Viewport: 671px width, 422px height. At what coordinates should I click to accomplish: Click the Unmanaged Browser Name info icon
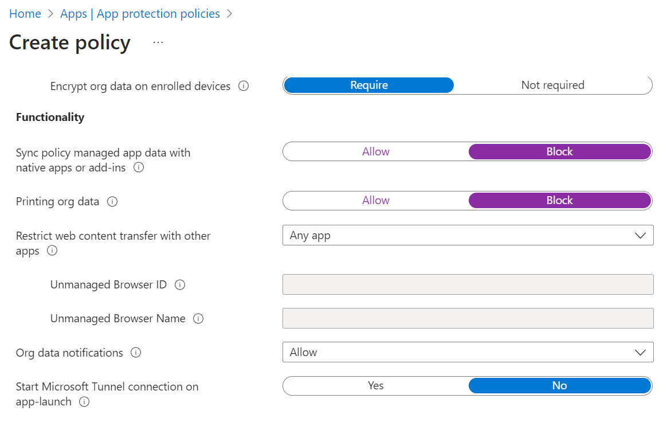198,318
